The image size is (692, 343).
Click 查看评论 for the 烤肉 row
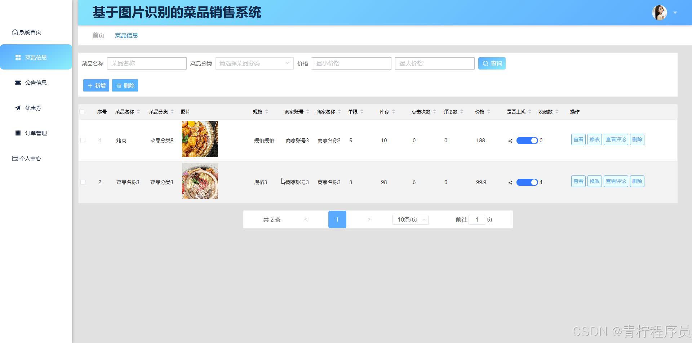616,139
